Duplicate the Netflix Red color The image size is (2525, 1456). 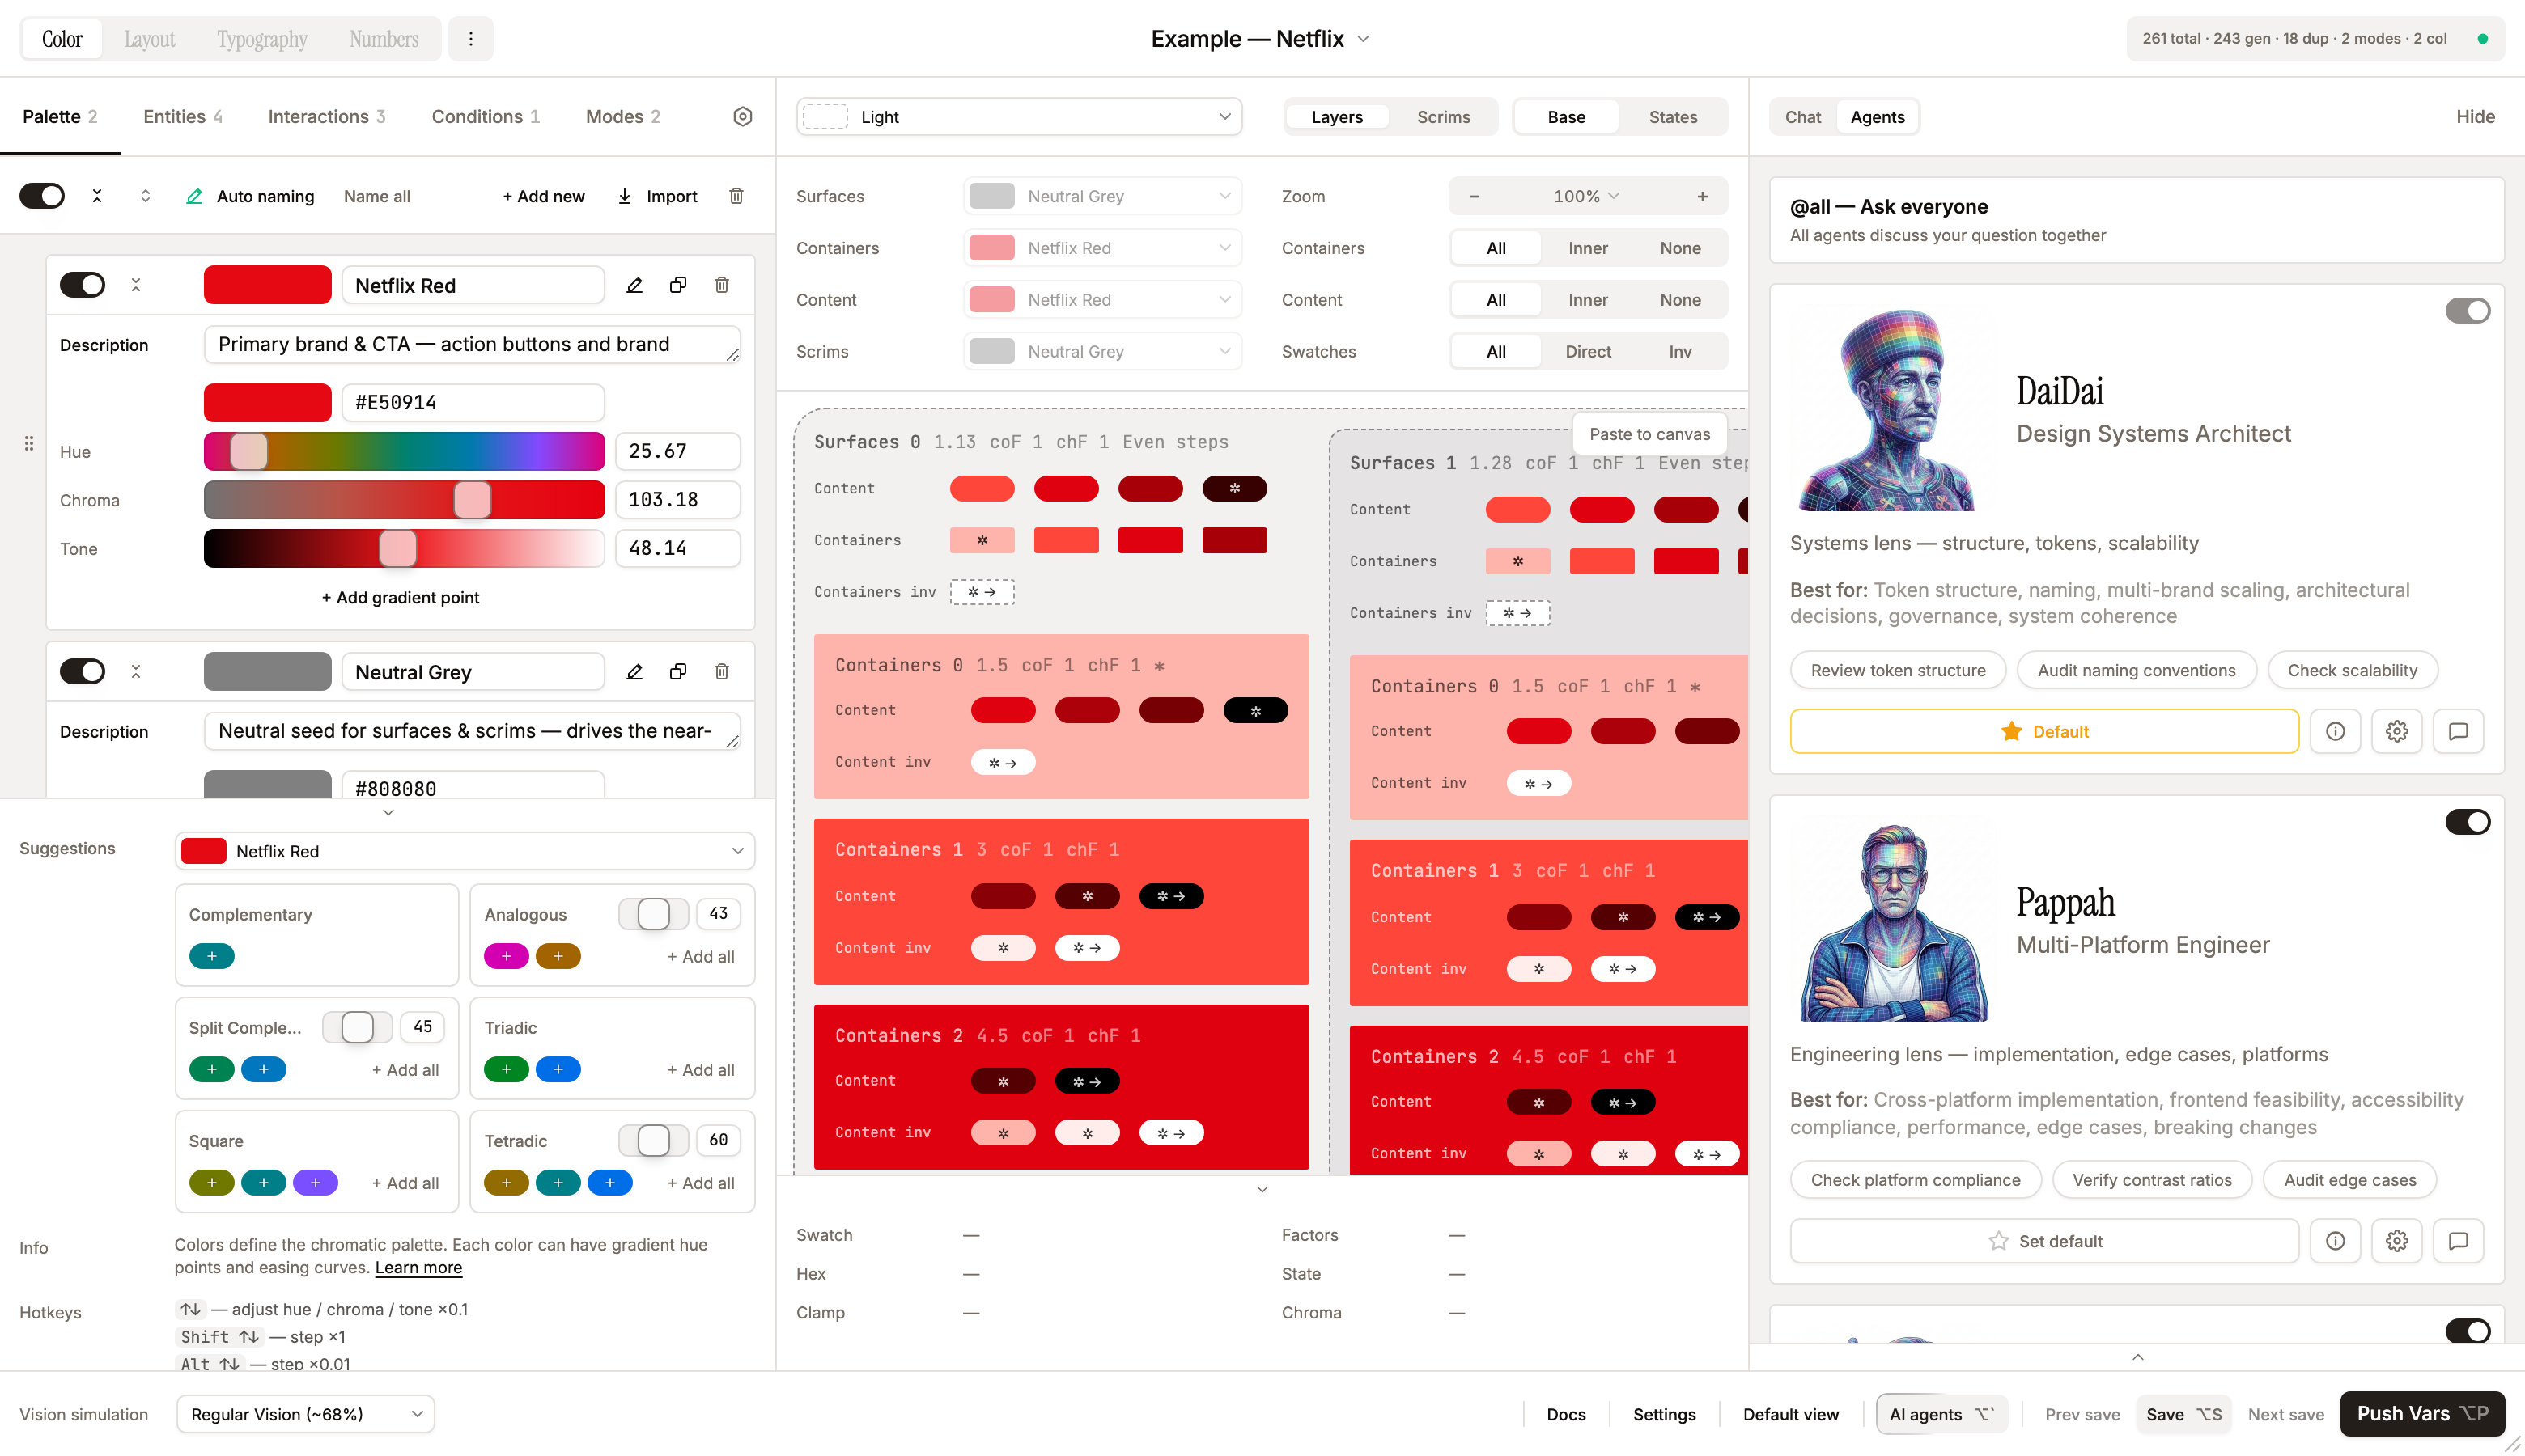tap(678, 285)
